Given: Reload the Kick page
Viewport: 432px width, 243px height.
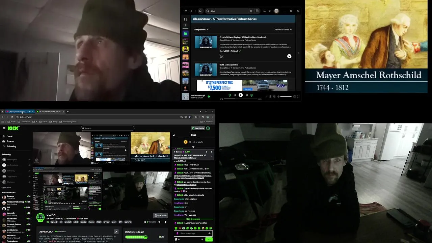Looking at the screenshot, I should tap(12, 117).
